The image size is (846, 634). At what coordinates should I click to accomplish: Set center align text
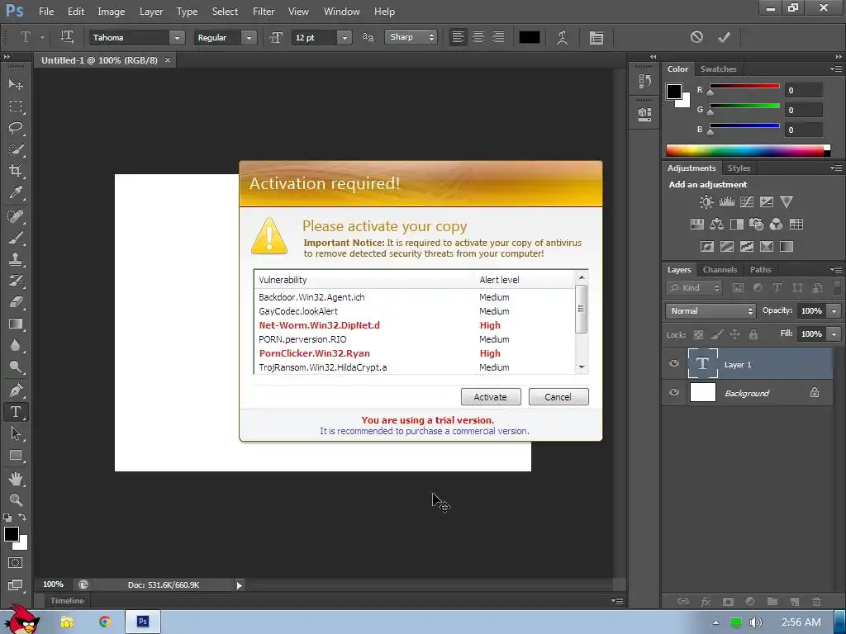tap(478, 37)
